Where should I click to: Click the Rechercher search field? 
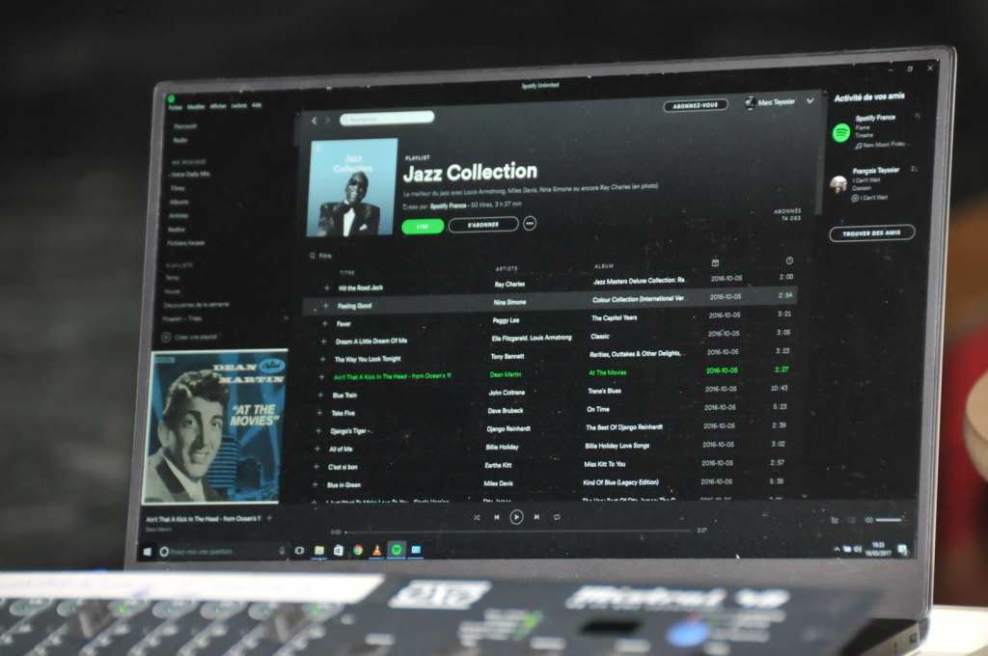tap(387, 118)
